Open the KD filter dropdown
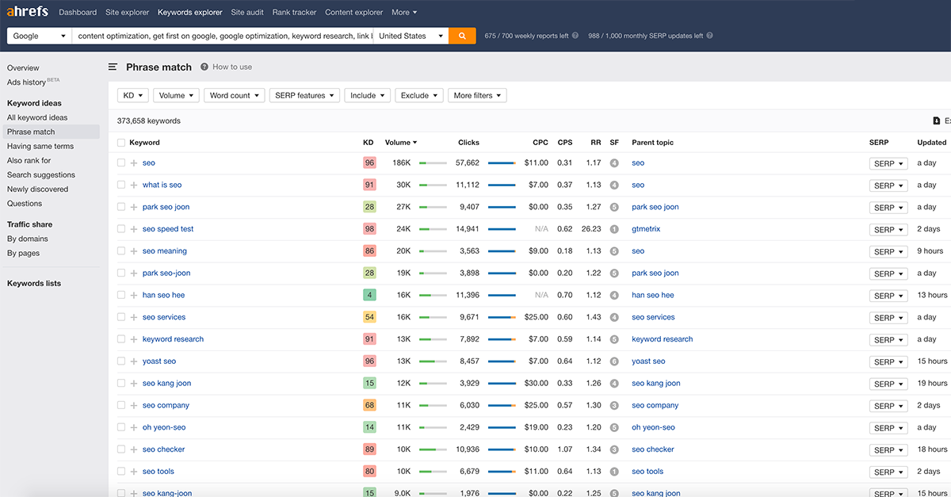 (132, 95)
